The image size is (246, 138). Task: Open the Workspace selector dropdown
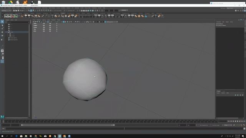tap(234, 8)
